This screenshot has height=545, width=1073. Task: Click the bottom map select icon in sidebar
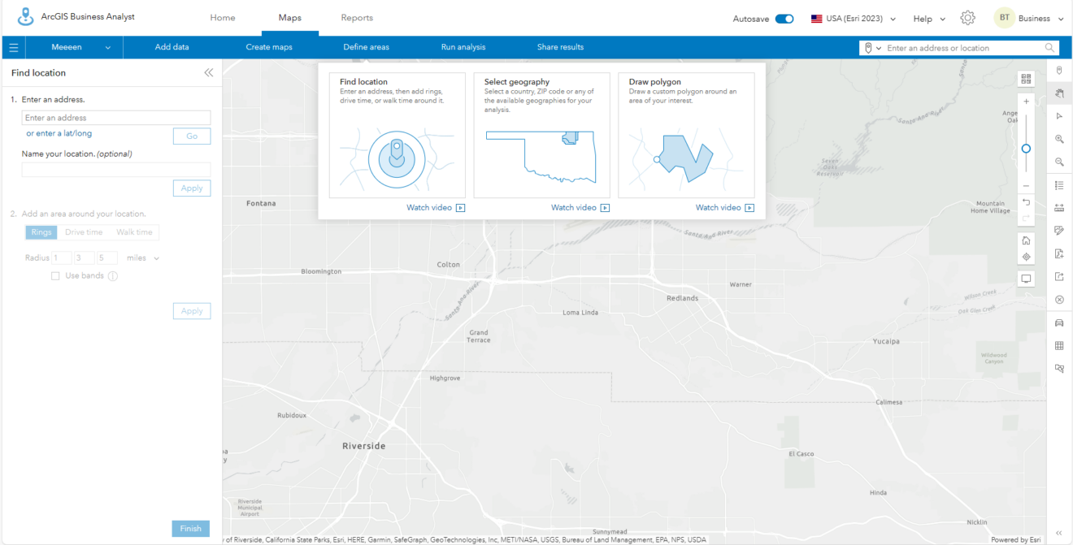click(1059, 368)
